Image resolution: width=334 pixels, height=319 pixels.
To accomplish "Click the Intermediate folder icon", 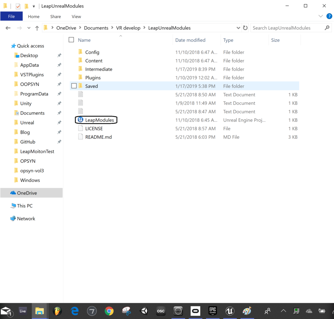I will [x=80, y=69].
